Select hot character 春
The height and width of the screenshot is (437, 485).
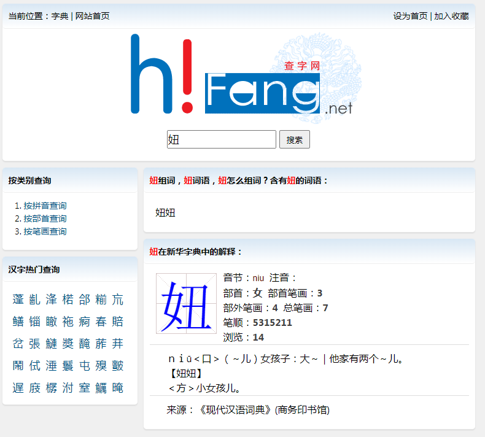(x=101, y=322)
